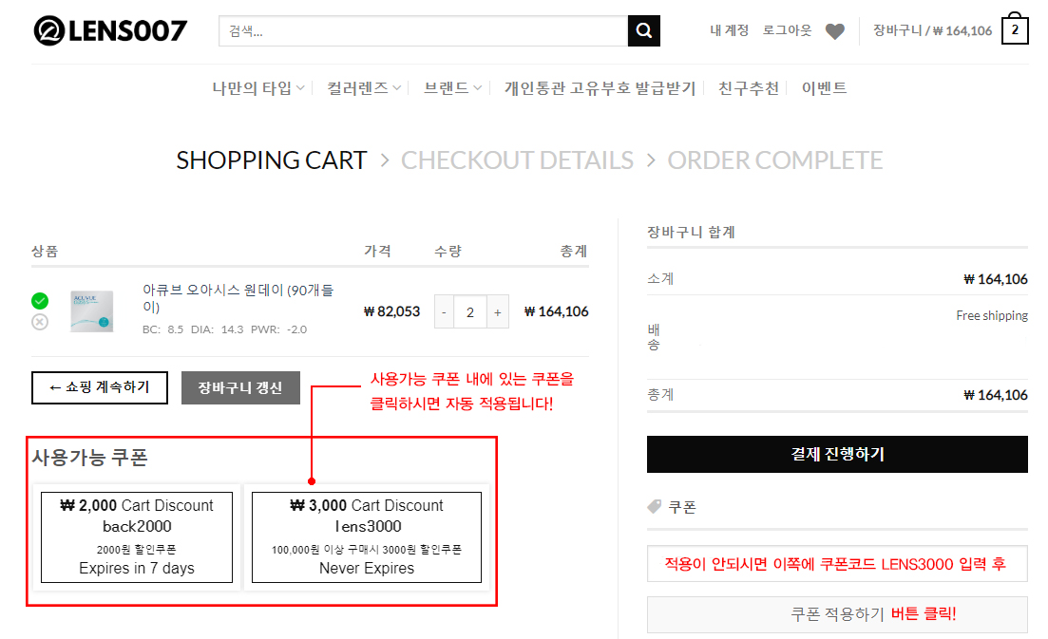
Task: Click the LENS007 logo
Action: (110, 31)
